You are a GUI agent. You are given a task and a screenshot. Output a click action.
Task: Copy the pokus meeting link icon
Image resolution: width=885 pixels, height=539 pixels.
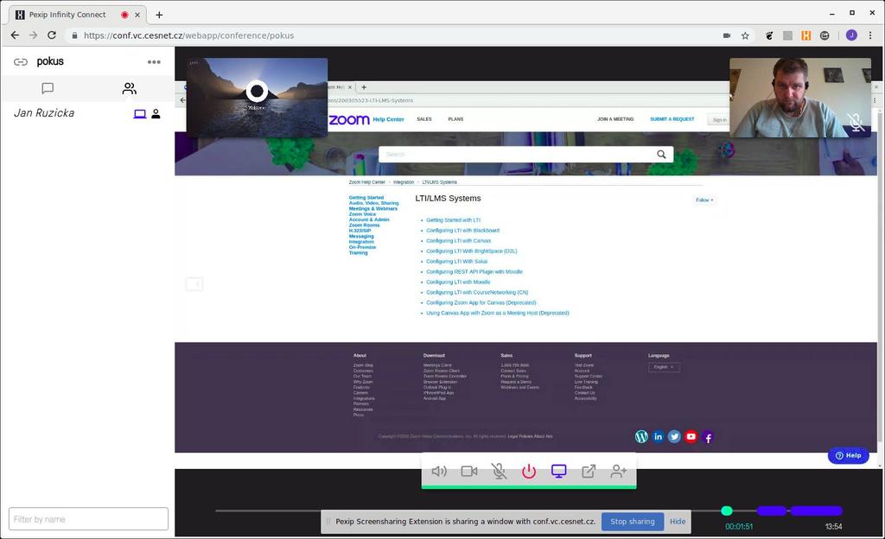(x=21, y=62)
